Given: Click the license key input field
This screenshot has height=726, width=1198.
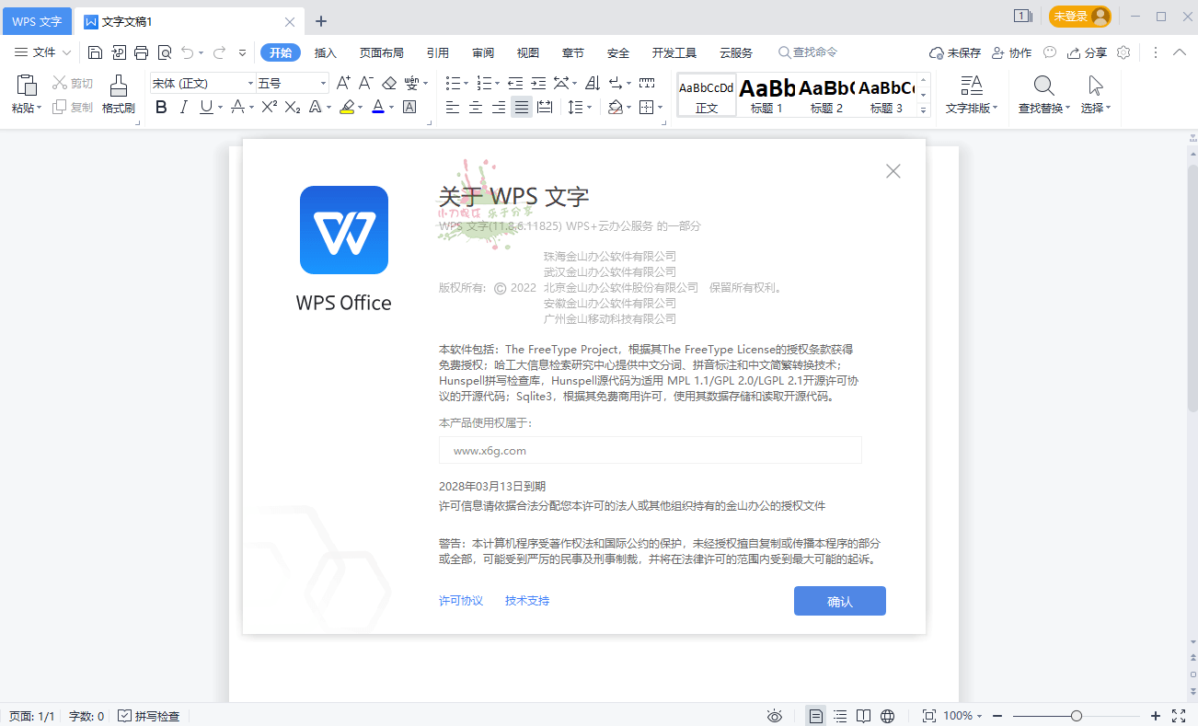Looking at the screenshot, I should click(x=650, y=450).
